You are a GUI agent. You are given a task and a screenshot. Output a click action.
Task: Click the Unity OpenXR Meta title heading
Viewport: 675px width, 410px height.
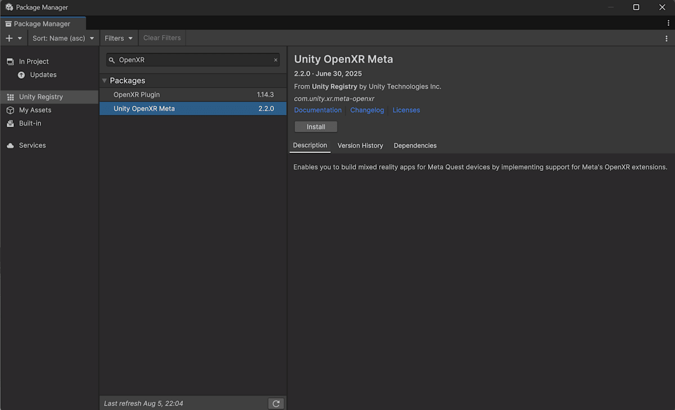pos(344,59)
